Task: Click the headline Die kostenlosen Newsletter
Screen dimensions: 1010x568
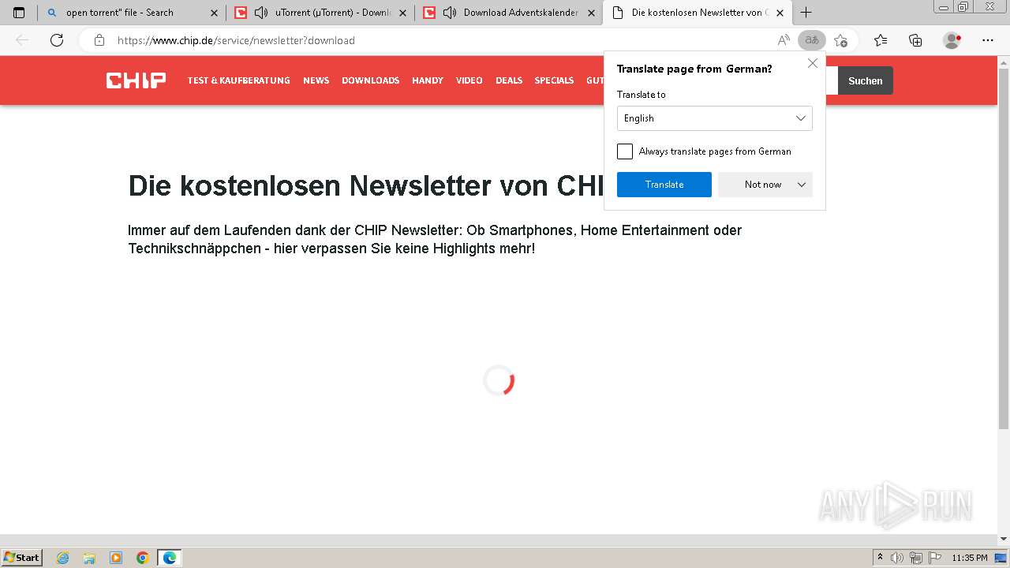Action: click(x=366, y=185)
